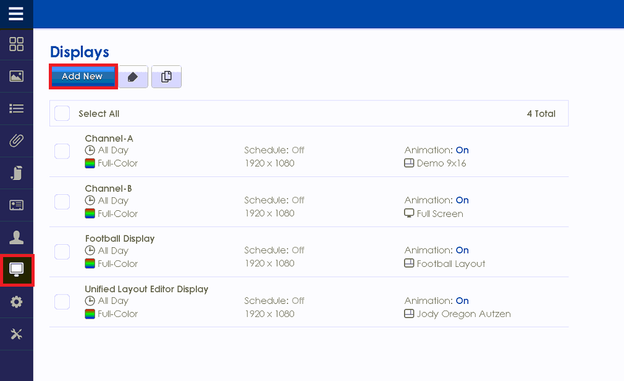Screen dimensions: 624x381
Task: Open the image media icon in sidebar
Action: [x=16, y=76]
